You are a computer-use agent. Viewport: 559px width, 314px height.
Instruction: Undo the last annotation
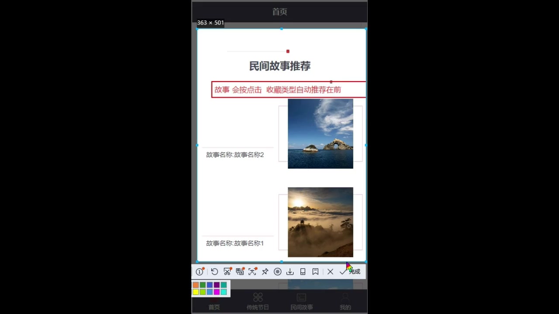coord(214,272)
